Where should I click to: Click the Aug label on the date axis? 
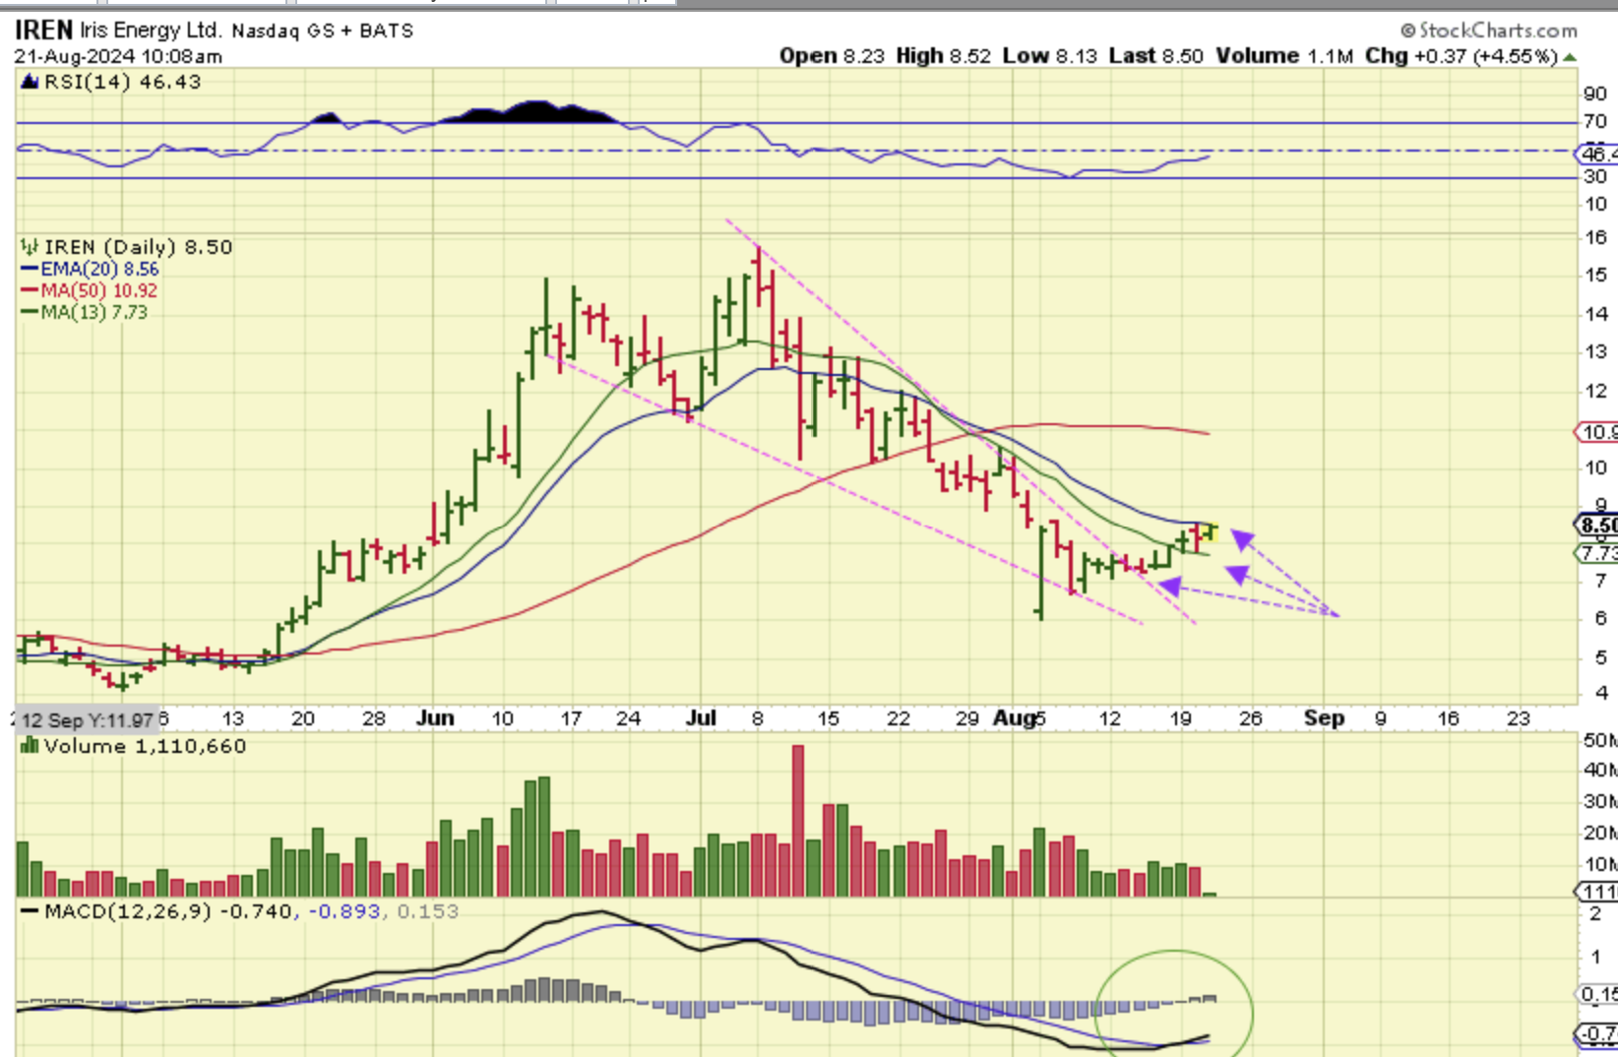pos(1014,718)
